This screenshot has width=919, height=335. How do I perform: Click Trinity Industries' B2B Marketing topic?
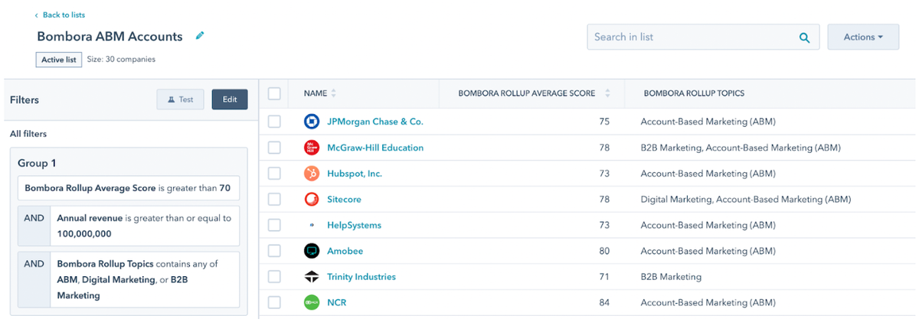[672, 277]
